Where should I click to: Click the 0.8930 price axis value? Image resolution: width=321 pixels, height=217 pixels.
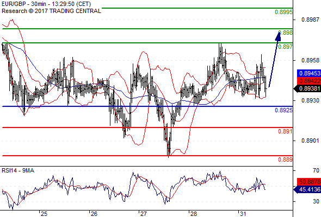[x=310, y=100]
